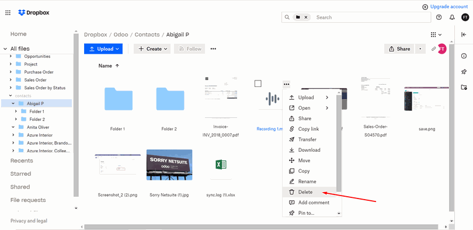Choose Transfer in context menu
473x230 pixels.
pos(309,140)
